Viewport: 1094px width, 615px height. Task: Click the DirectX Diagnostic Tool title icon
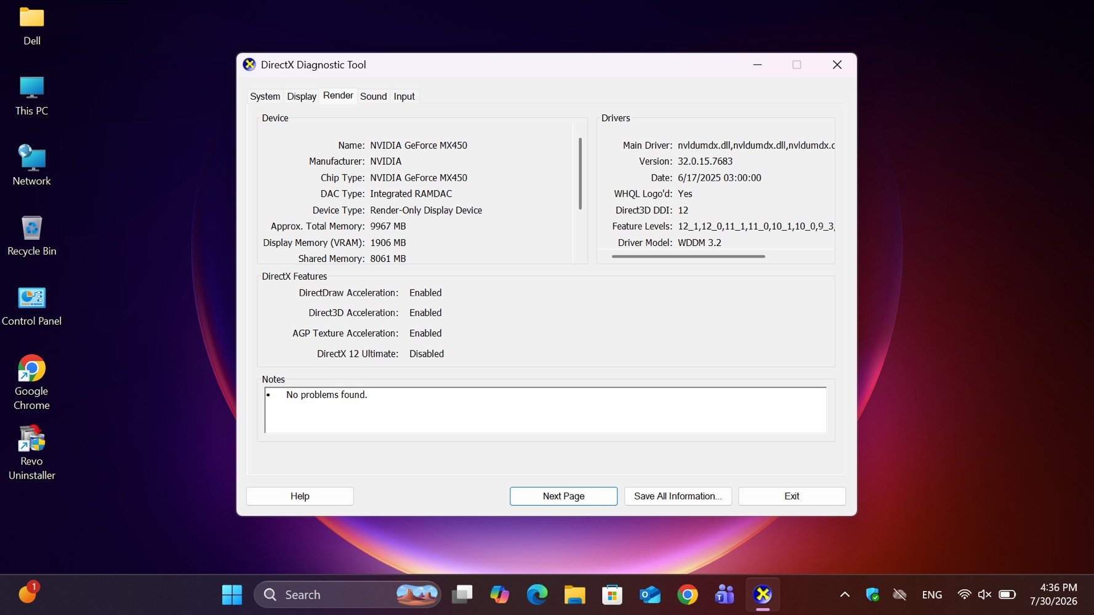click(x=249, y=65)
